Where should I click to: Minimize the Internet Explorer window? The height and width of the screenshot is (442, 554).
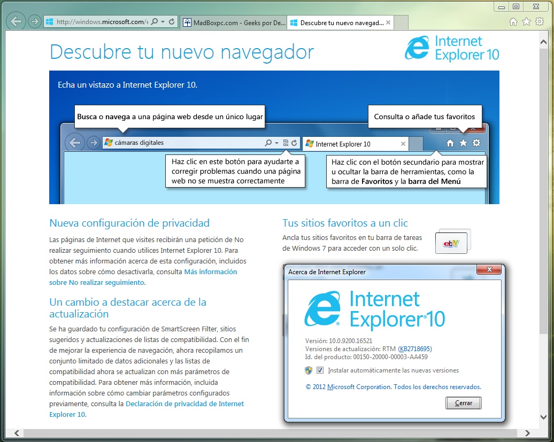[x=502, y=7]
